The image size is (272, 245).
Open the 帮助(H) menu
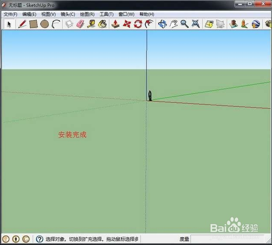(x=147, y=14)
